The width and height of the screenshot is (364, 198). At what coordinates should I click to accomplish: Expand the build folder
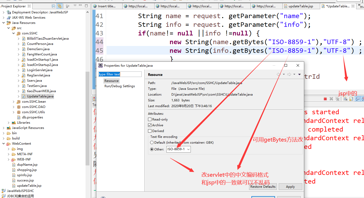coord(3,138)
